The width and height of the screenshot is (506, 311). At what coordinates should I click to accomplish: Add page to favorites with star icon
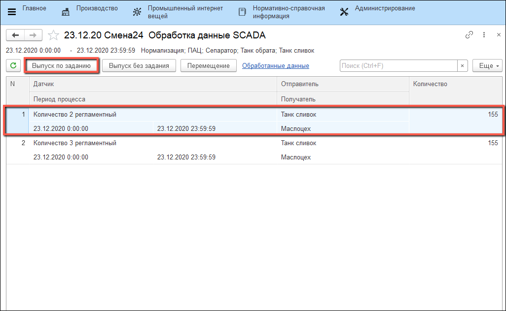[x=54, y=35]
